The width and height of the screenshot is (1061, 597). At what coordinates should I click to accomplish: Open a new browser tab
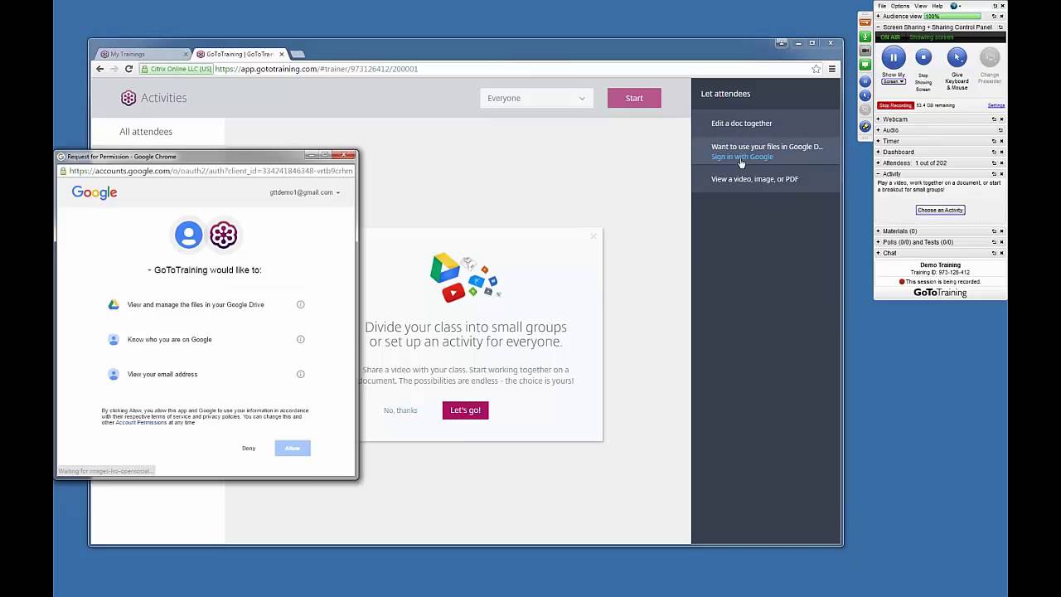298,55
